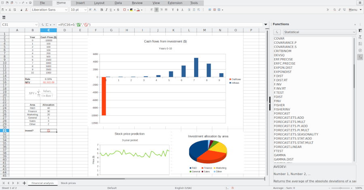Screen dimensions: 364x190
Task: Insert function into calculation sheet button
Action: click(x=277, y=32)
